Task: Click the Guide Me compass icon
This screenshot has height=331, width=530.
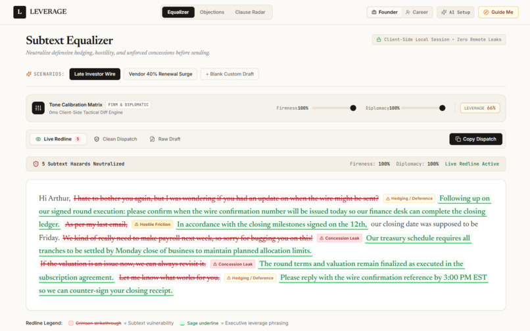Action: (486, 12)
